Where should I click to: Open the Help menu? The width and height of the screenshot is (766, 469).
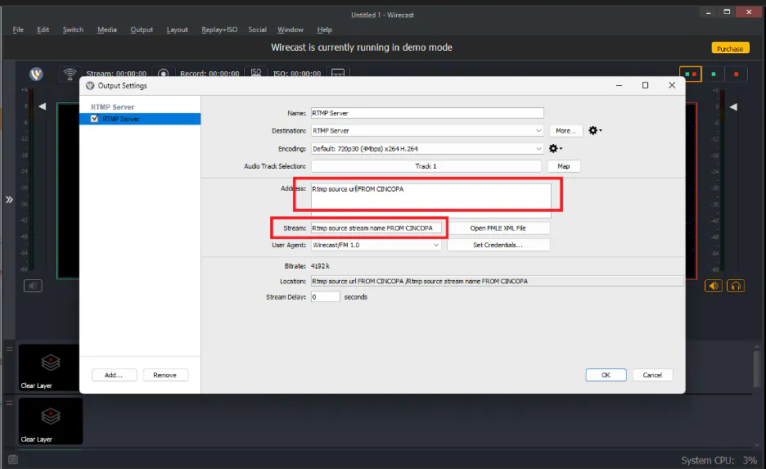324,29
